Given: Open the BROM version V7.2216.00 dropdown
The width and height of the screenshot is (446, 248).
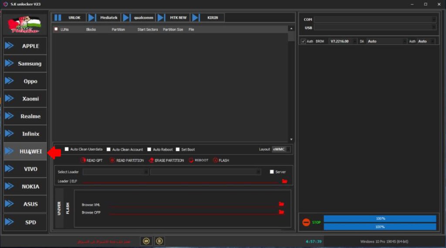Looking at the screenshot, I should pos(343,41).
